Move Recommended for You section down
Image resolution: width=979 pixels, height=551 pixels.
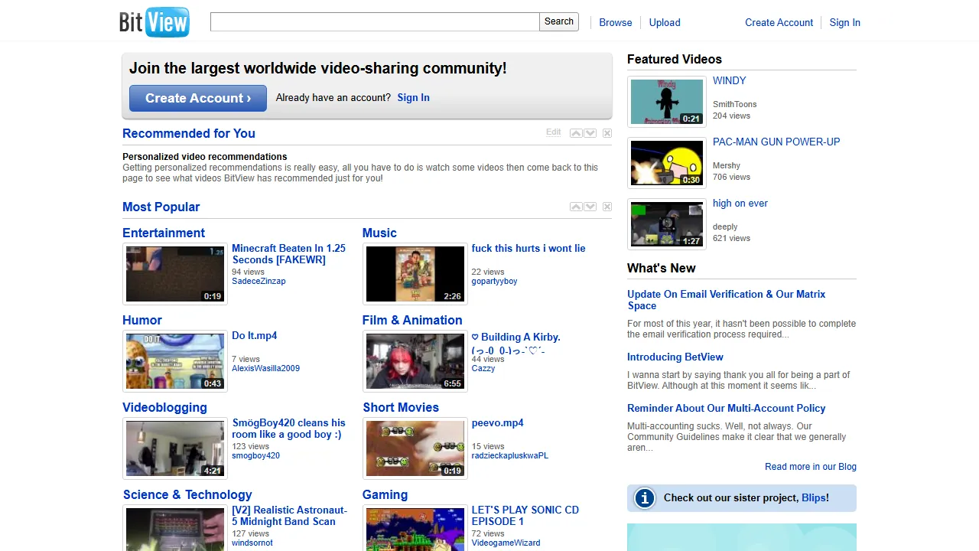coord(590,133)
